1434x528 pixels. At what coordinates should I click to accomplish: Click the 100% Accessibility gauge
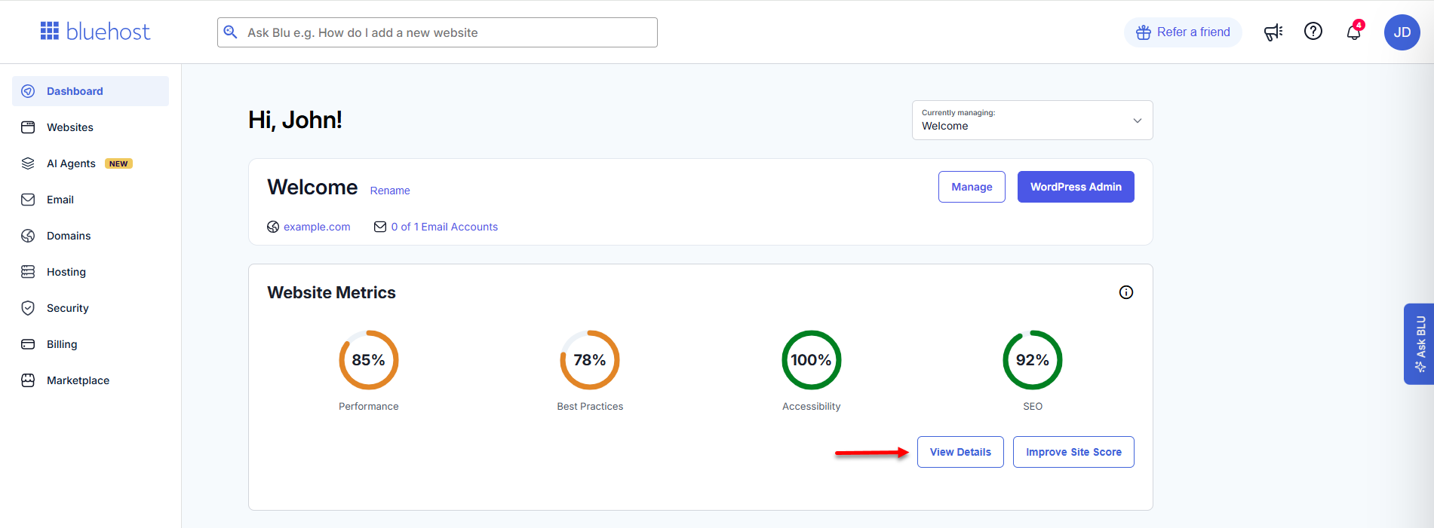click(x=812, y=360)
